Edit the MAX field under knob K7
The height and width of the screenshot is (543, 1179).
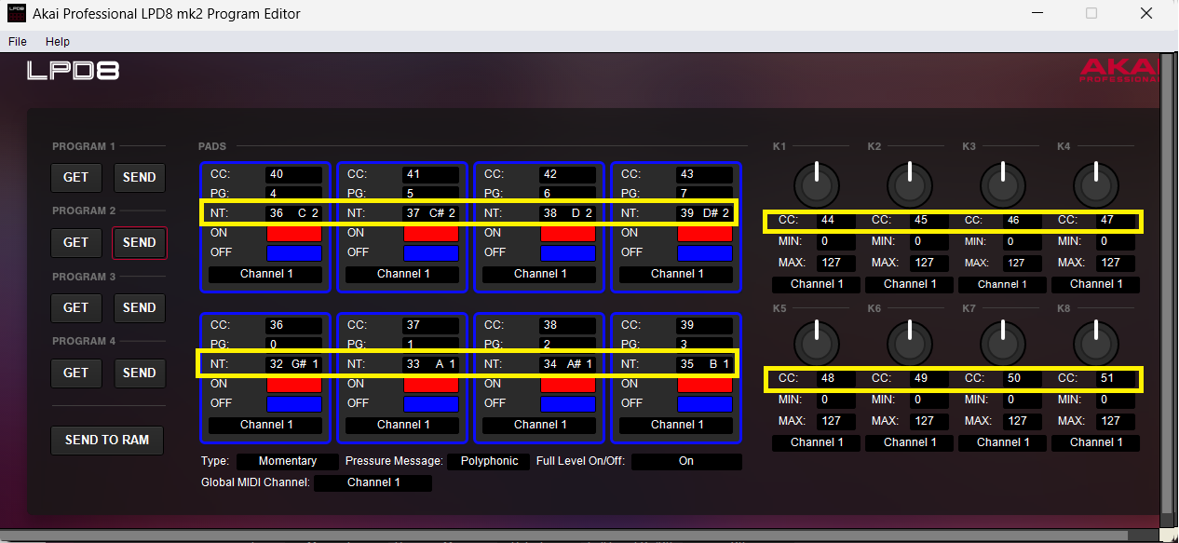1023,421
